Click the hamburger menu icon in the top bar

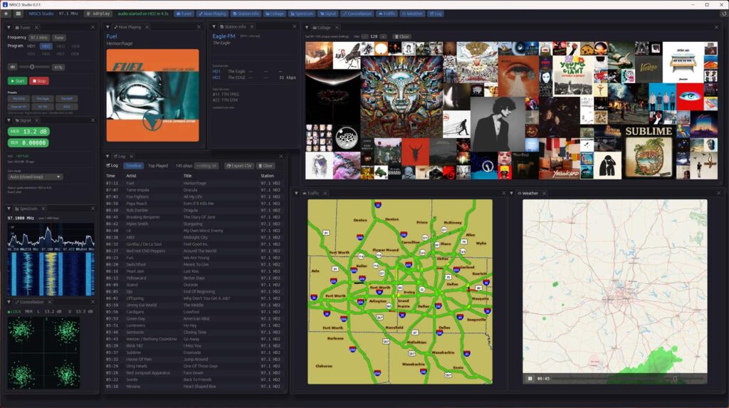(x=18, y=14)
